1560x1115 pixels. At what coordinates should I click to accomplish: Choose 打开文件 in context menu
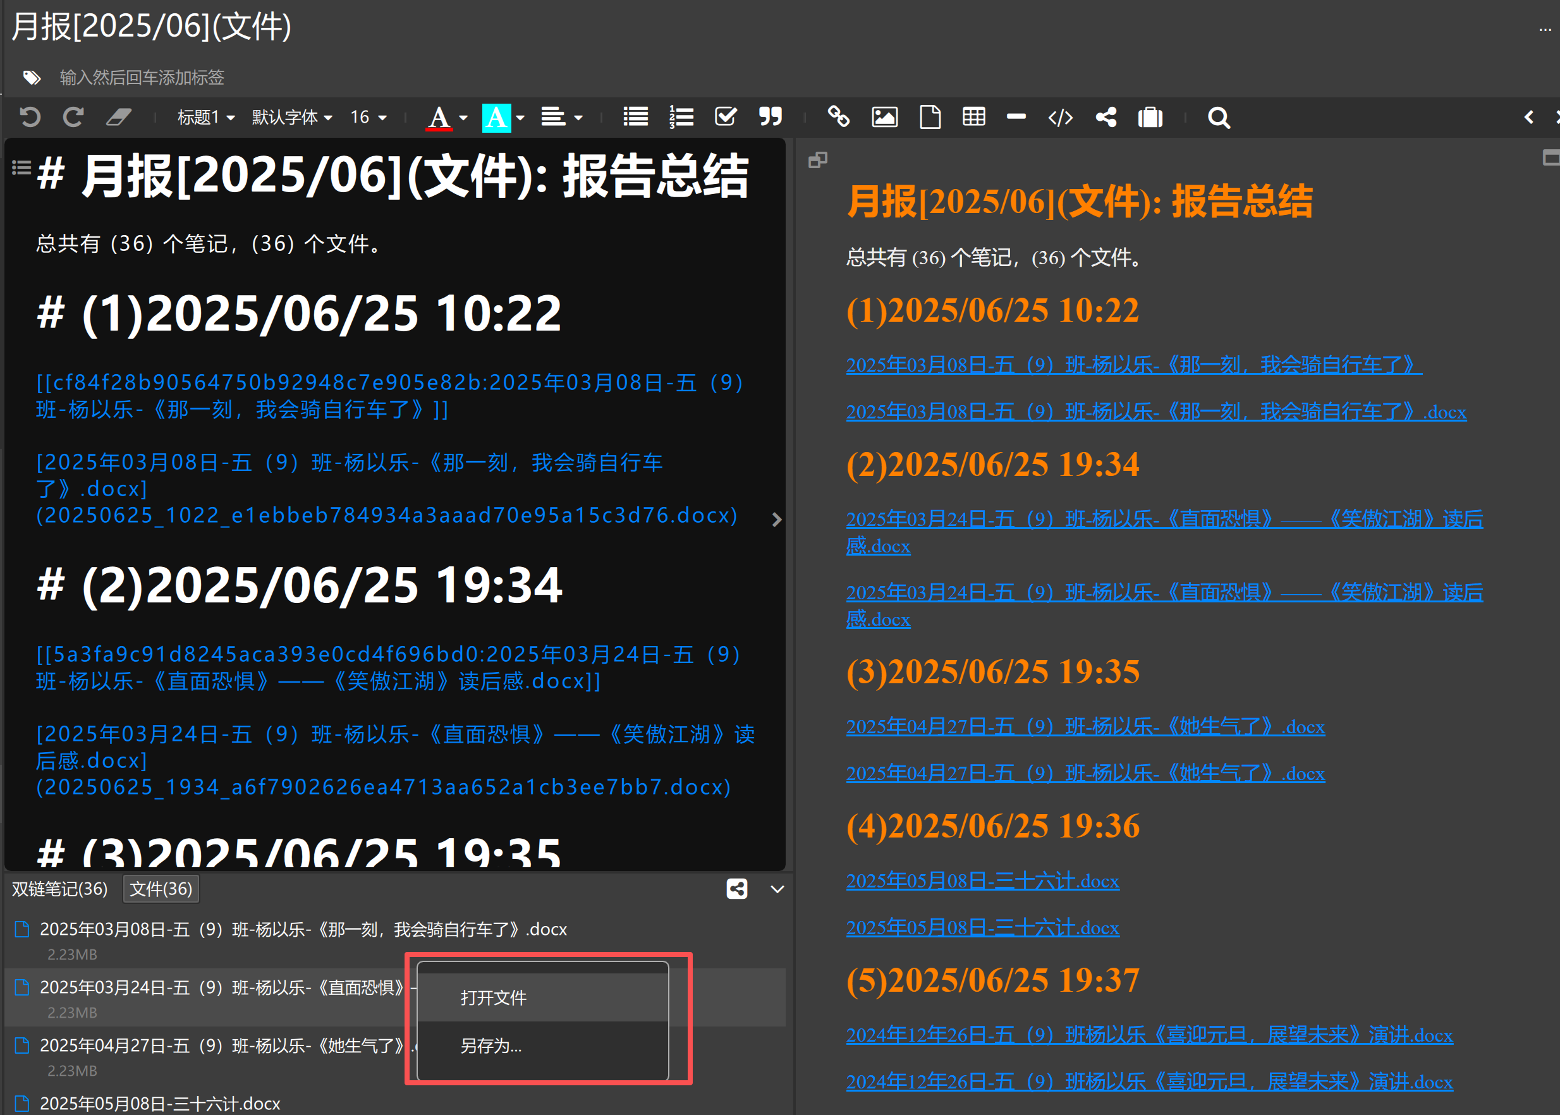coord(493,997)
